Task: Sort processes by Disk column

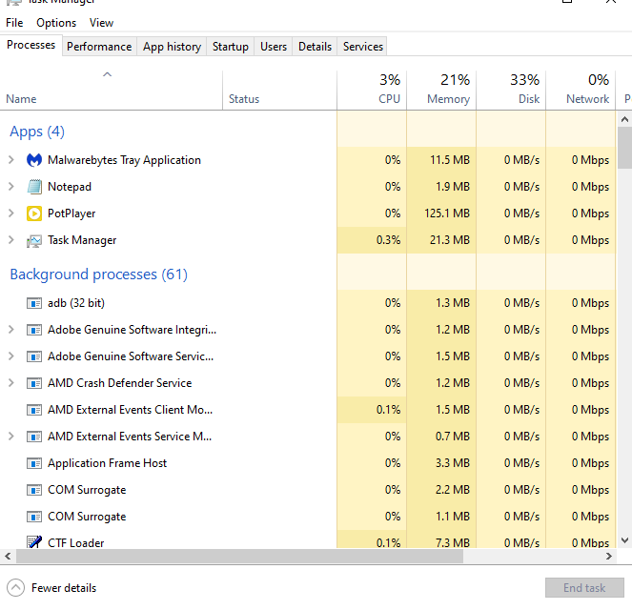Action: [511, 90]
